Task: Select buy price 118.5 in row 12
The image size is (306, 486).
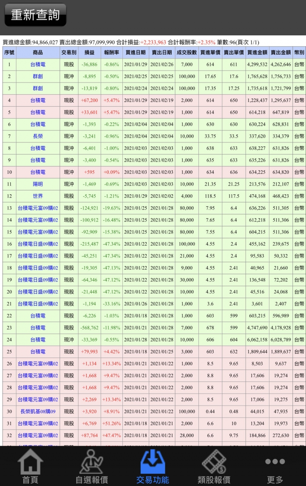Action: (210, 196)
